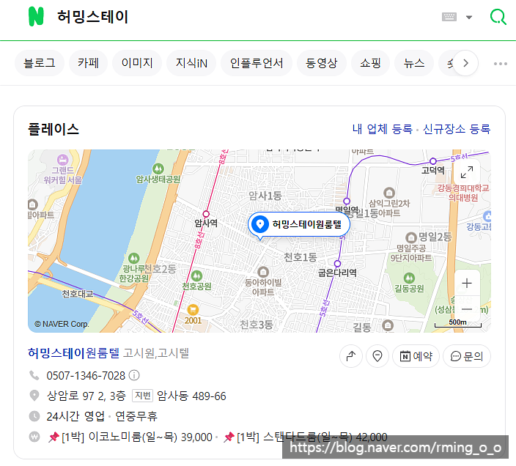
Task: Select the 카페 tab
Action: pyautogui.click(x=88, y=63)
